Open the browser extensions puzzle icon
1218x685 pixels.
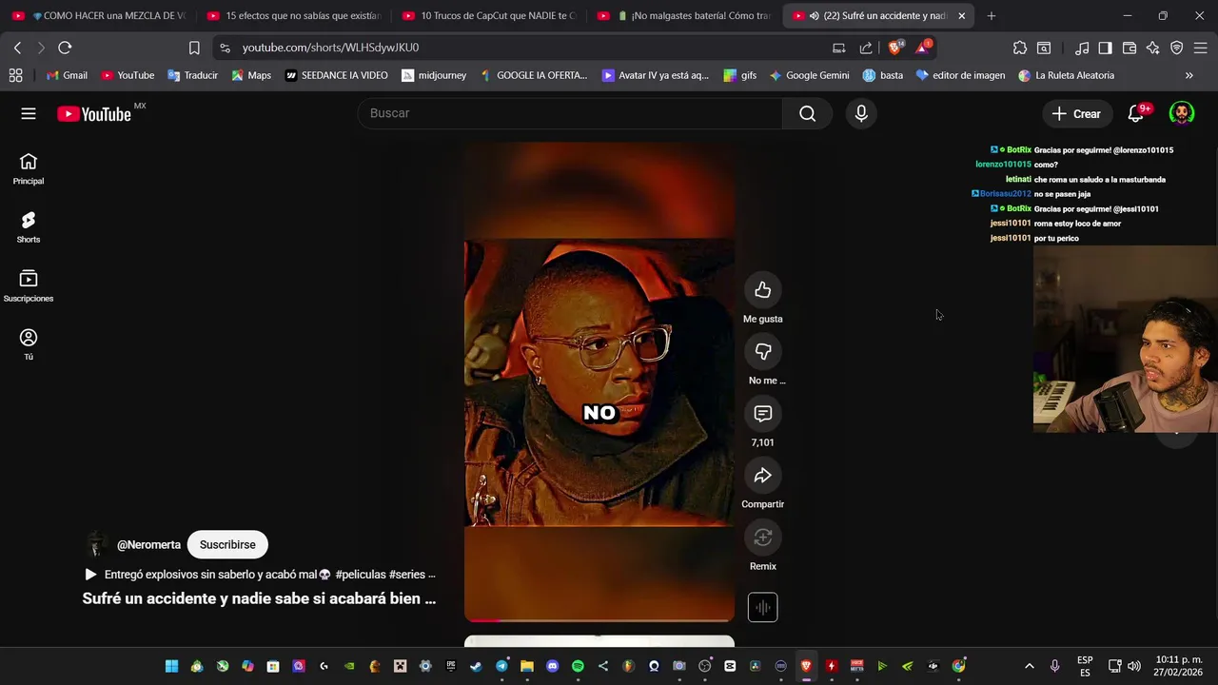[1020, 48]
